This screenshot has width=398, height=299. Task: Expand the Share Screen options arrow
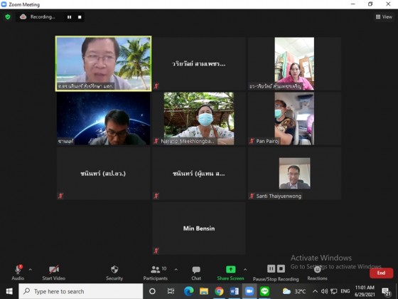245,270
